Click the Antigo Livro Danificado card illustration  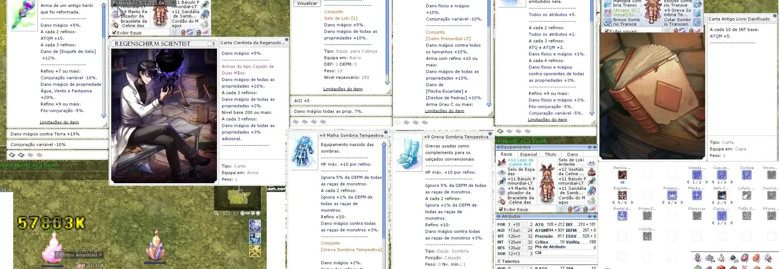(x=652, y=96)
